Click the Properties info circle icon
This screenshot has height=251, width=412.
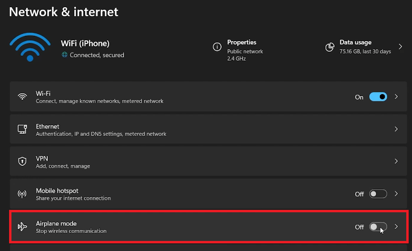point(217,47)
